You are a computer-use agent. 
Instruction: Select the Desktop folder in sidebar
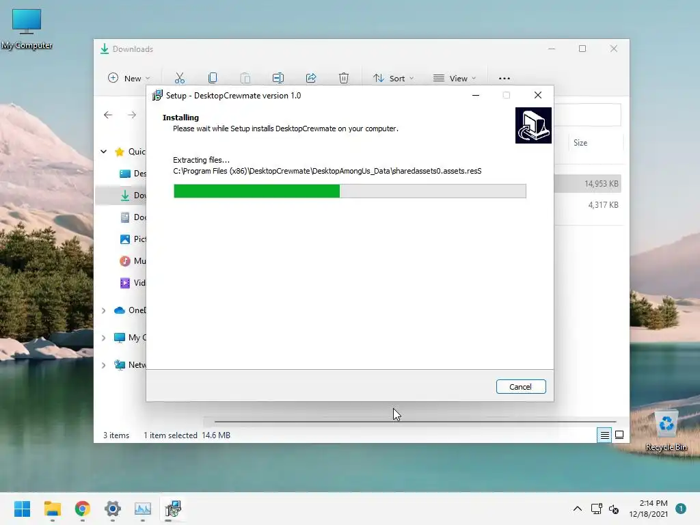[x=132, y=173]
